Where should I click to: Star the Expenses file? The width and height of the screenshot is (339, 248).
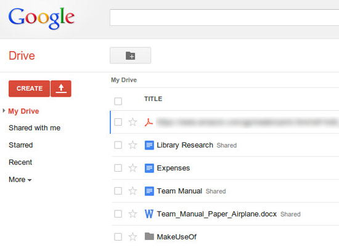[x=133, y=168]
